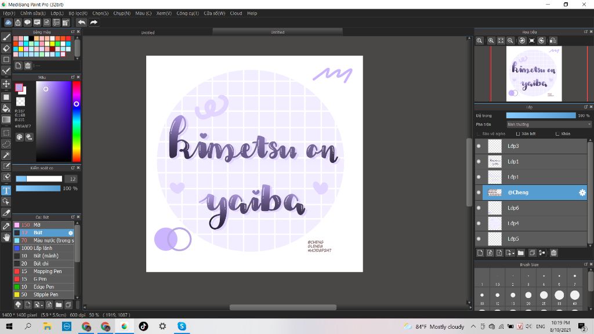594x334 pixels.
Task: Toggle visibility of the @Cheng layer
Action: point(479,193)
